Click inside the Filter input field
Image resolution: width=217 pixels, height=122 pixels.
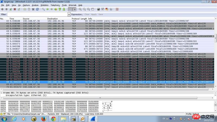(38, 14)
